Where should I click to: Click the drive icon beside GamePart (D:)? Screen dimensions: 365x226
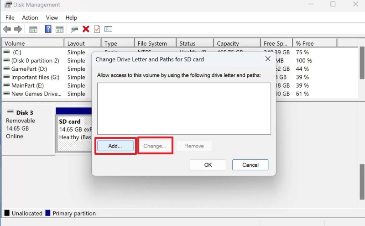(x=7, y=68)
